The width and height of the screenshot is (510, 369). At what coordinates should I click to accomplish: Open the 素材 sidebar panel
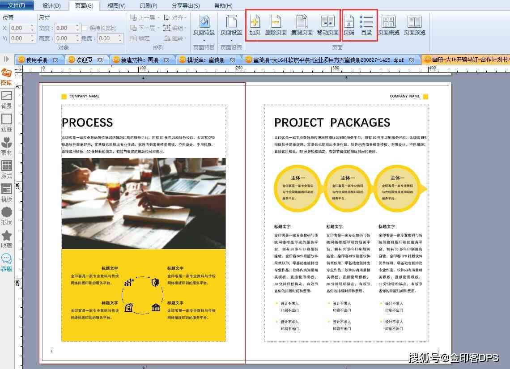click(x=7, y=146)
